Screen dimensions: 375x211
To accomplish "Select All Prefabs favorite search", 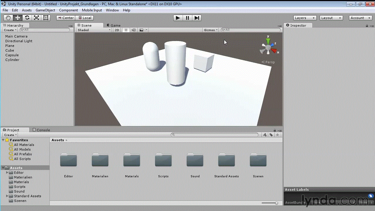I will point(23,154).
